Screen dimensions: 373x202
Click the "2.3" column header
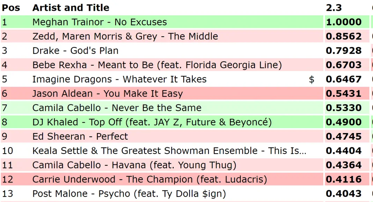click(334, 8)
